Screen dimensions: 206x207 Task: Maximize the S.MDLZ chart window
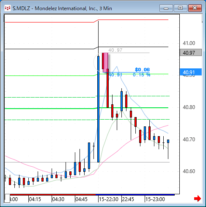180,8
